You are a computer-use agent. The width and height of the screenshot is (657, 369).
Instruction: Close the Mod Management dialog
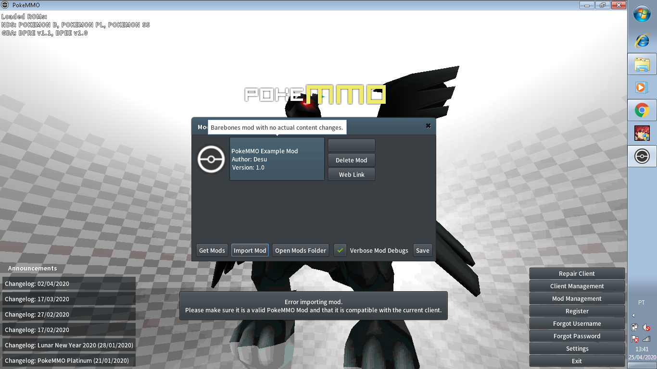[428, 126]
